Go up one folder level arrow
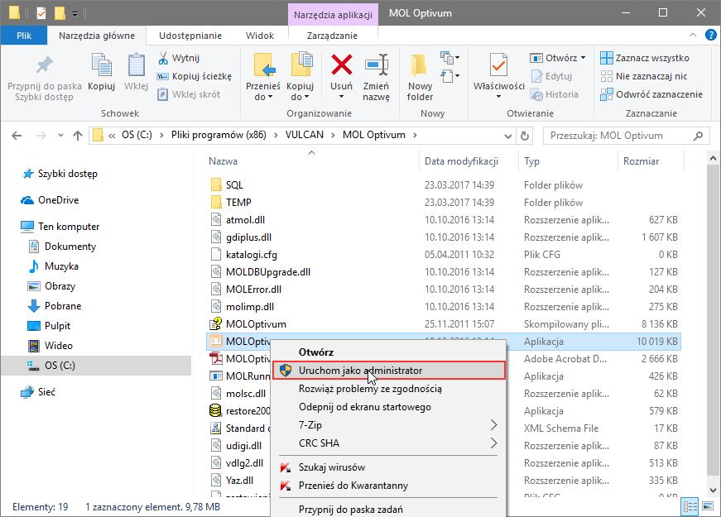The height and width of the screenshot is (517, 721). pos(78,136)
